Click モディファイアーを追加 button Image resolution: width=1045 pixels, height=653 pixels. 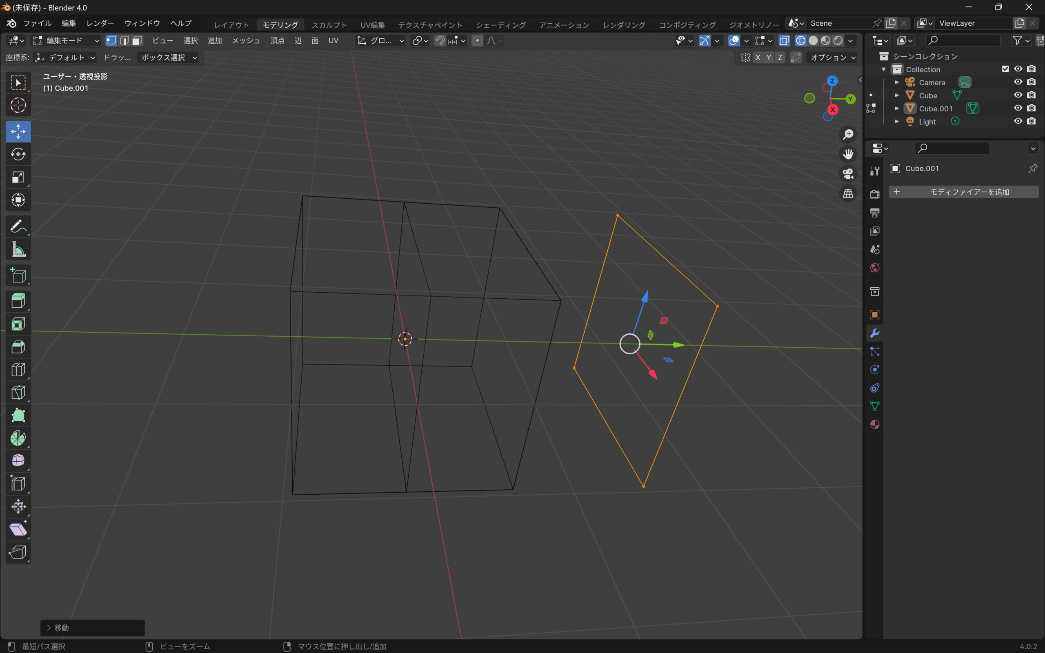click(963, 192)
